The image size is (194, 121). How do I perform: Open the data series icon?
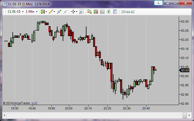(x=96, y=12)
